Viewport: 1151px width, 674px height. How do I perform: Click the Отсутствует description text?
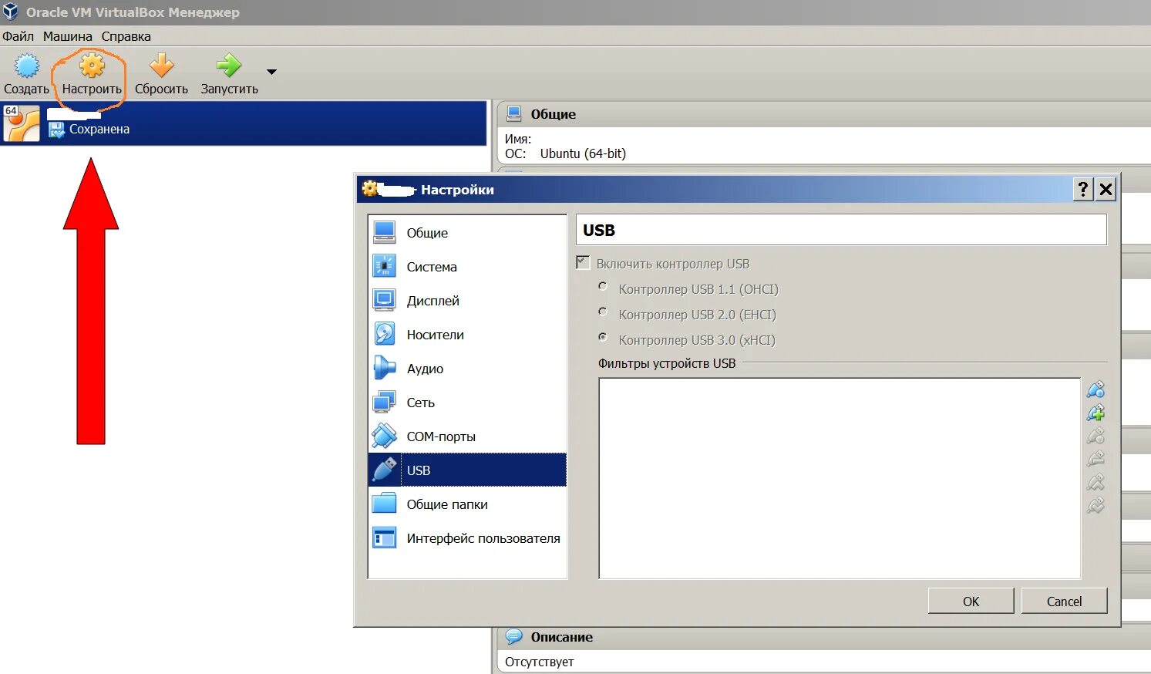point(539,662)
